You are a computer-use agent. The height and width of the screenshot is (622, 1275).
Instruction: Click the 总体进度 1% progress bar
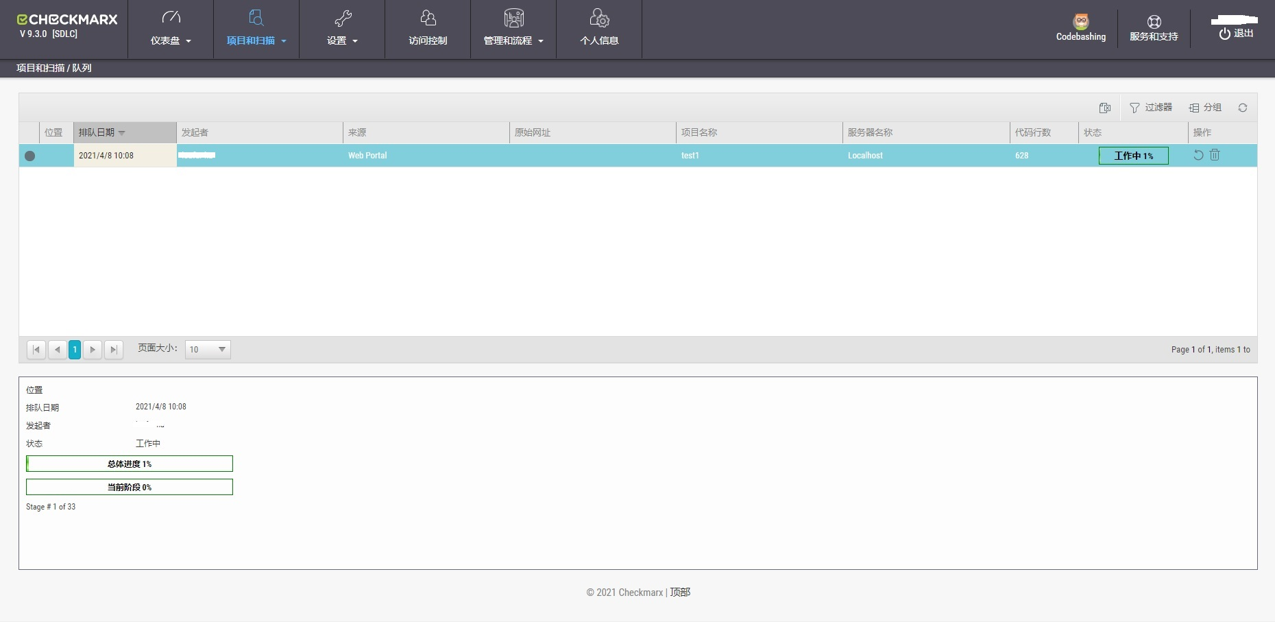(129, 464)
